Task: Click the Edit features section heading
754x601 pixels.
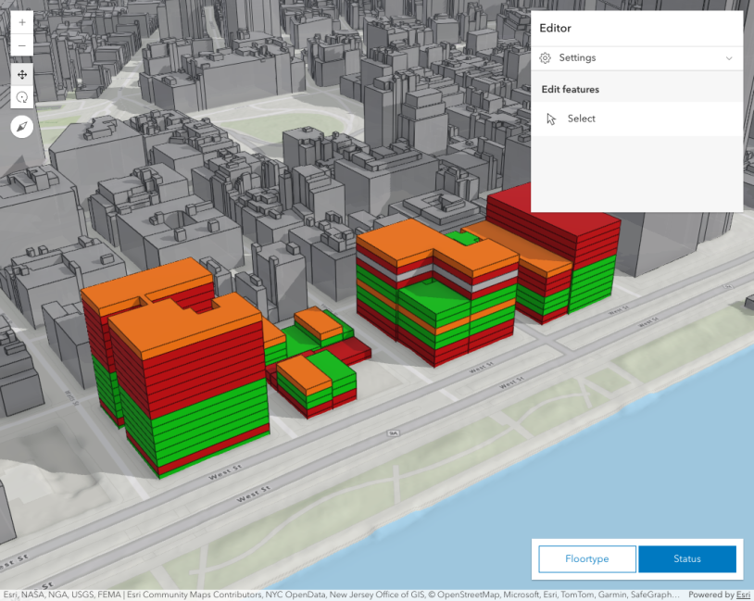Action: tap(571, 90)
